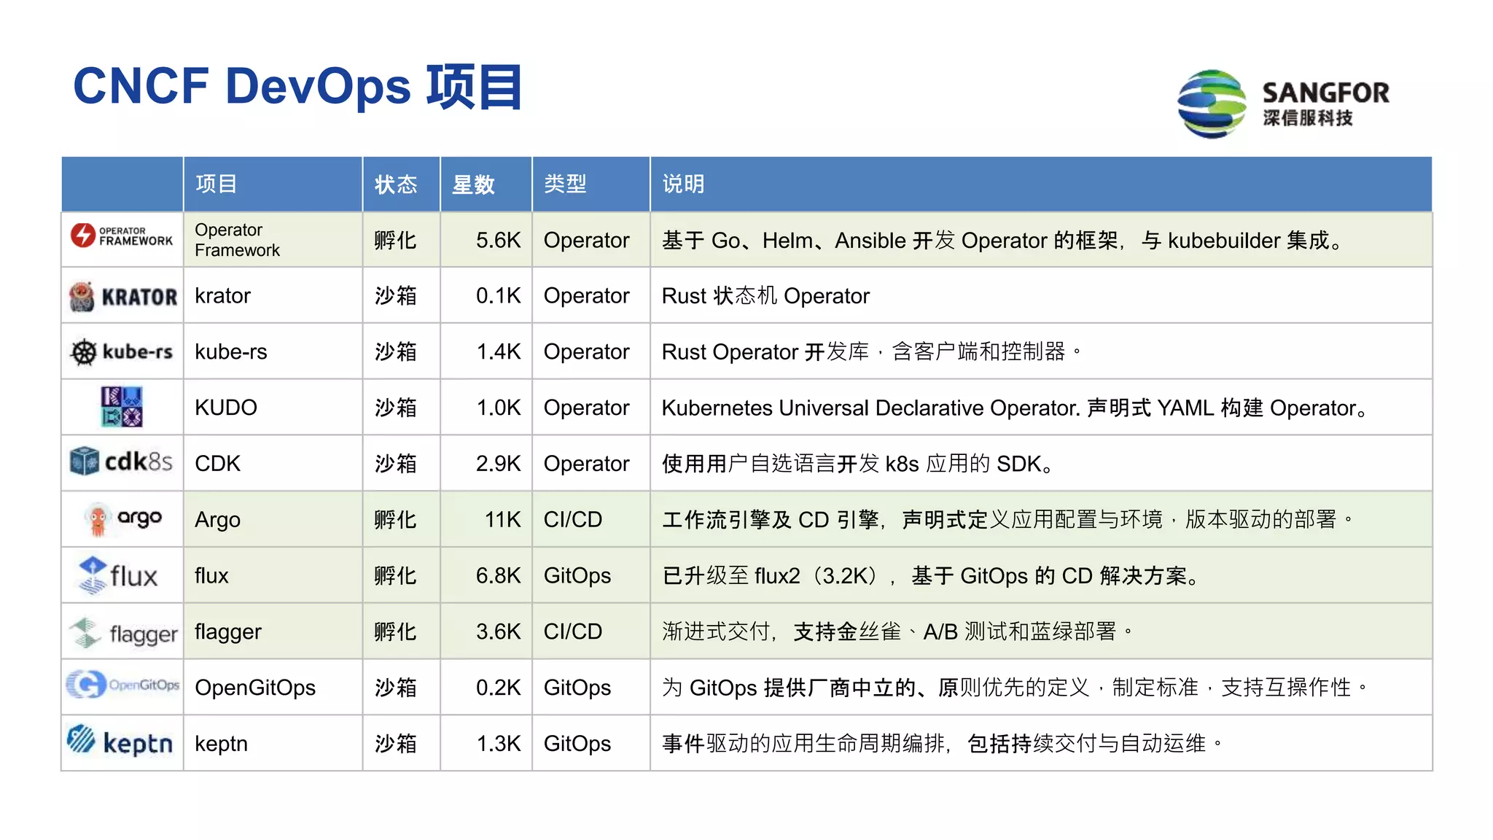The height and width of the screenshot is (840, 1493).
Task: Click 孵化 status in flagger row
Action: tap(396, 631)
